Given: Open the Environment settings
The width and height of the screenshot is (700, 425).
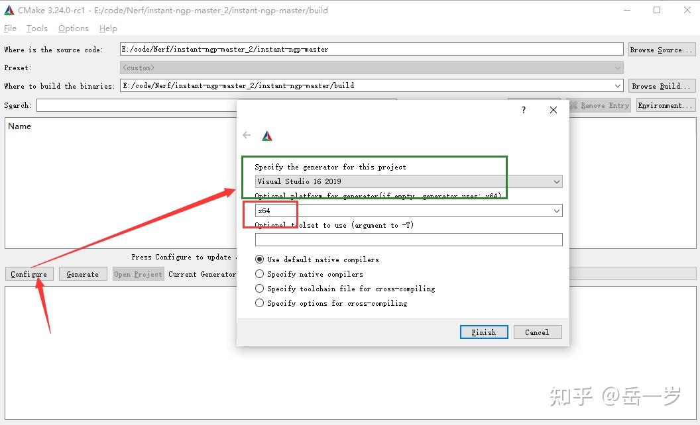Looking at the screenshot, I should 666,105.
